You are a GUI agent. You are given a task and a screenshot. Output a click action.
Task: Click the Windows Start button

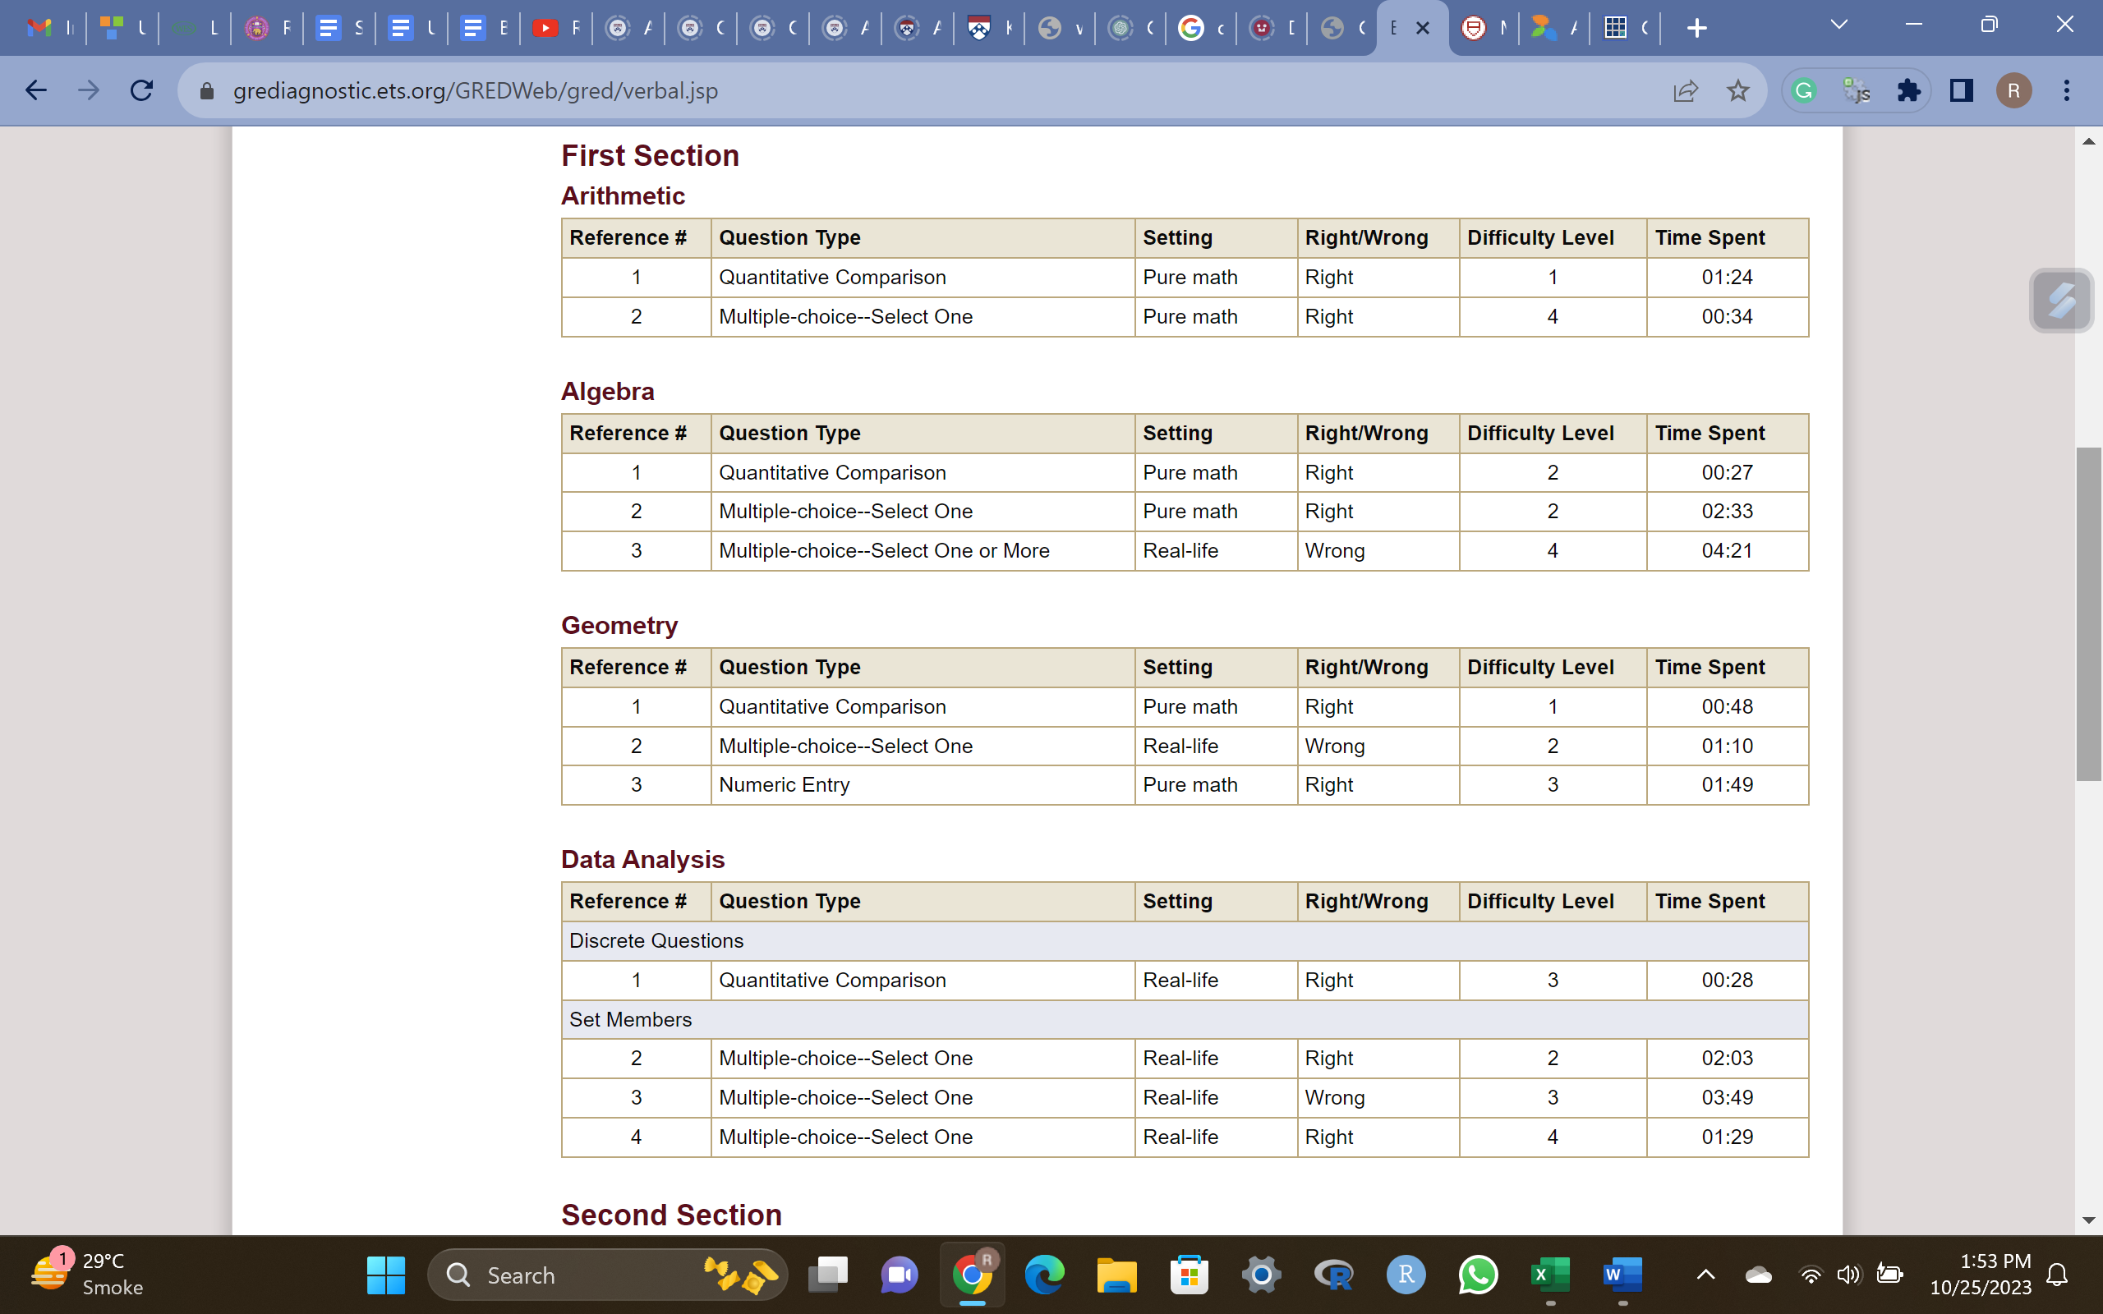point(386,1275)
